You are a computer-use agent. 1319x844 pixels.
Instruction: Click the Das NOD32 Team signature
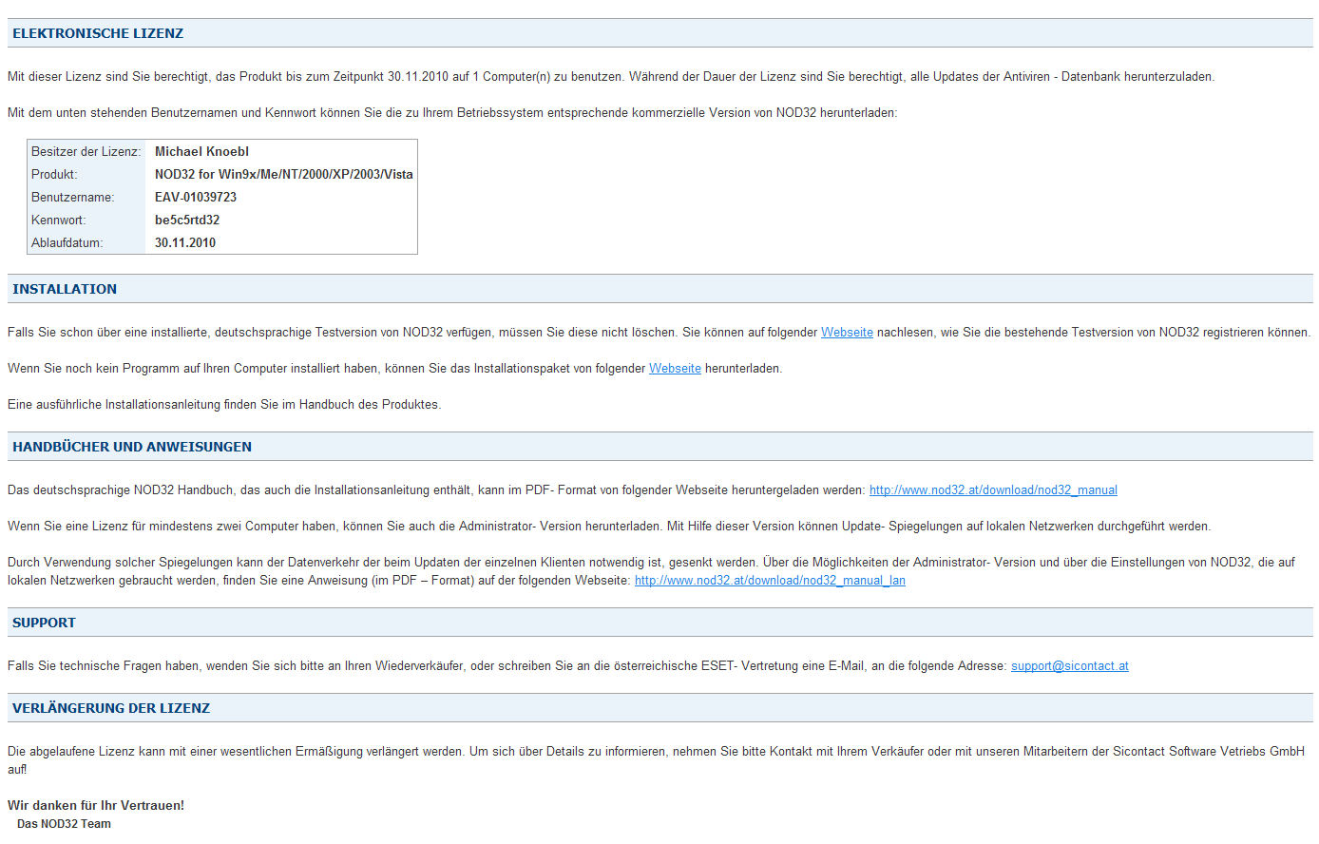(x=64, y=824)
